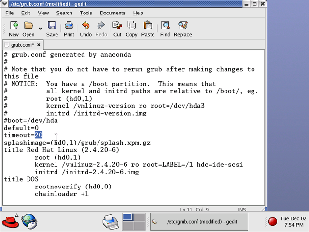The height and width of the screenshot is (232, 309).
Task: Open the Documents menu
Action: coord(112,13)
